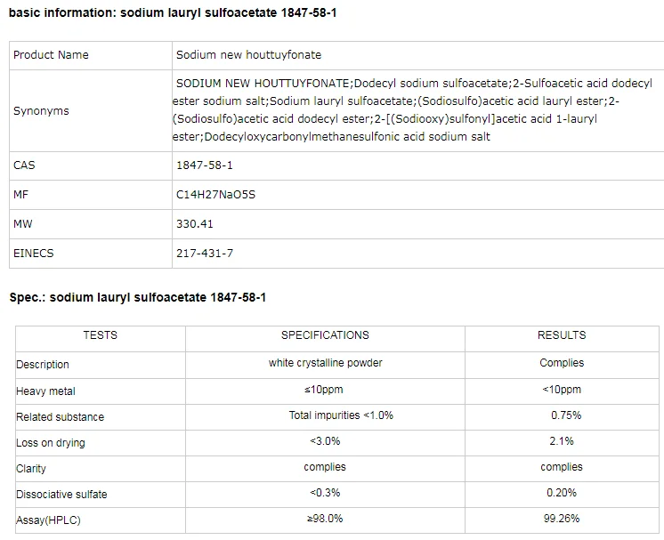Click the 'Synonyms' row label
Image resolution: width=664 pixels, height=540 pixels.
[x=41, y=111]
